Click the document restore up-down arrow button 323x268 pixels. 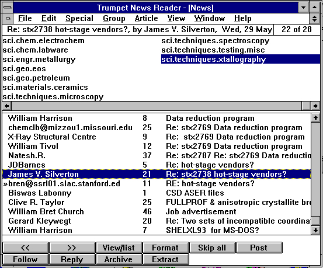coord(314,19)
